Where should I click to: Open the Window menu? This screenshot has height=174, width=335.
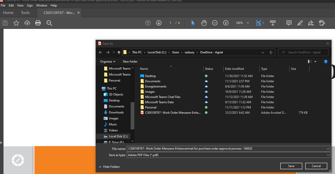click(x=42, y=5)
